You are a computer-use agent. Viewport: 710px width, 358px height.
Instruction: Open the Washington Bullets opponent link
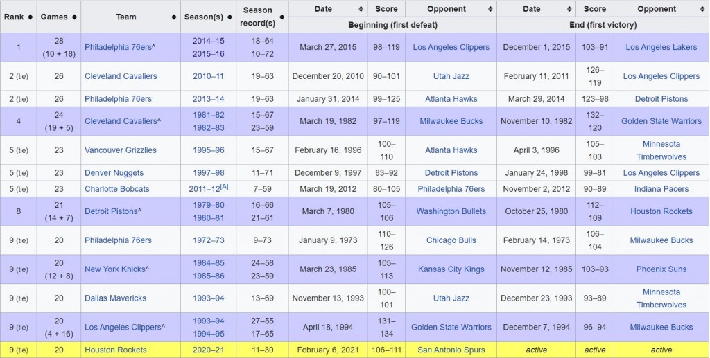click(451, 211)
